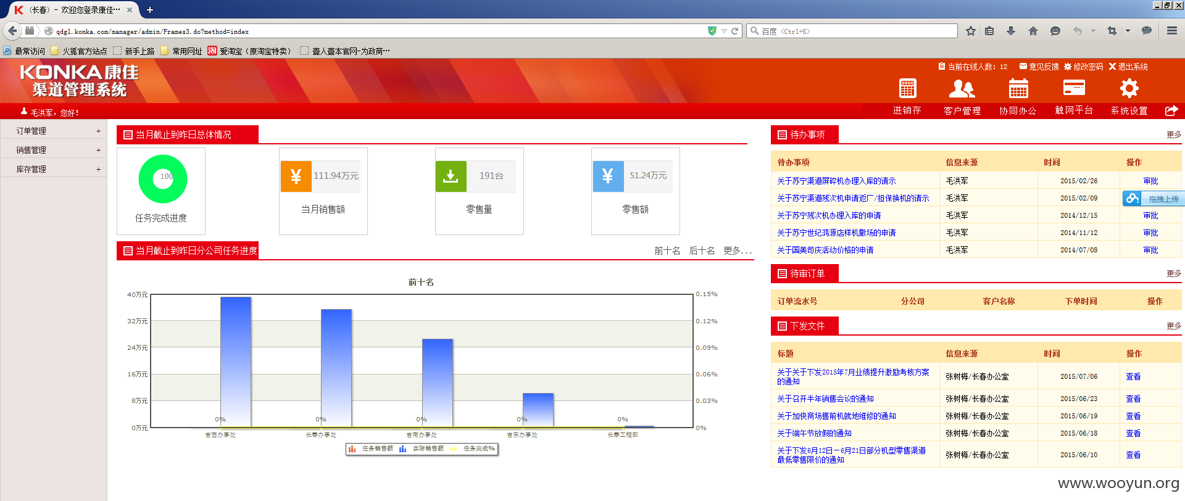
Task: Click the browser URL address field
Action: pos(380,31)
